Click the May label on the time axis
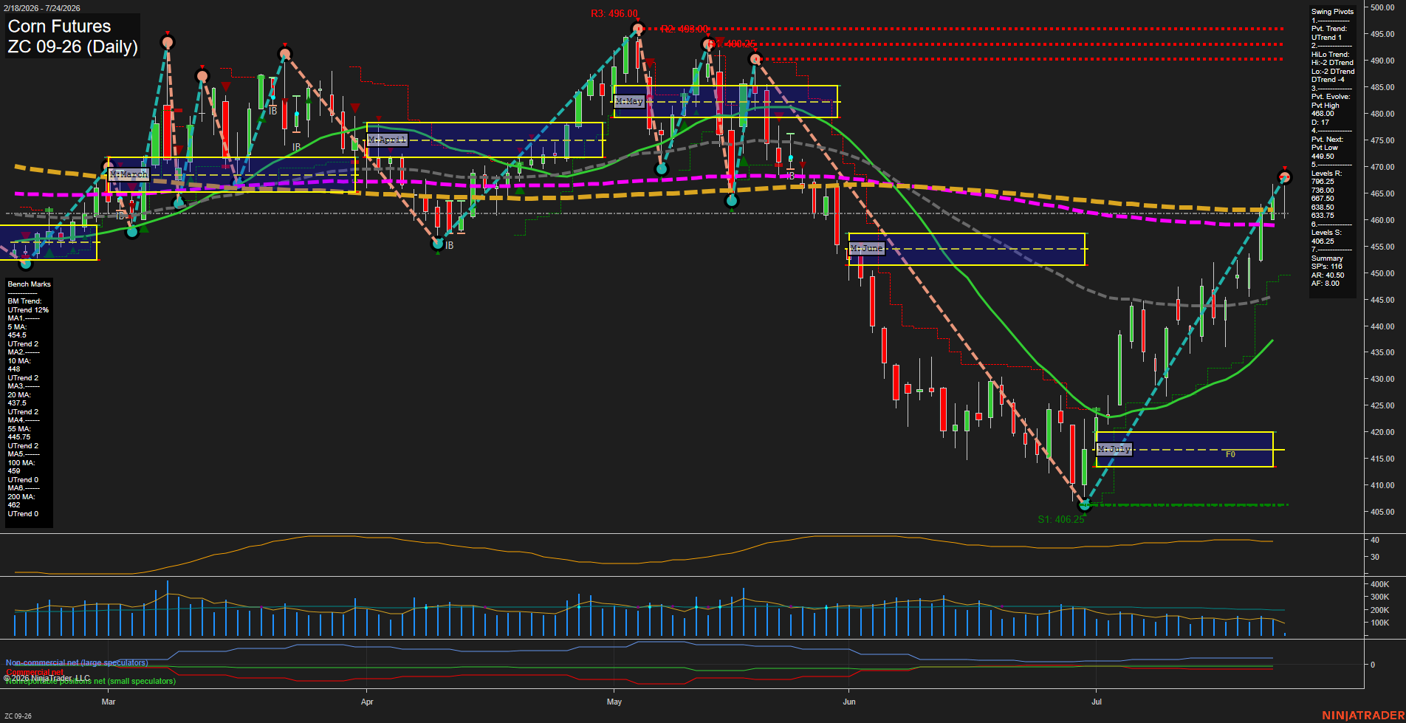Screen dimensions: 1406x723 pyautogui.click(x=614, y=702)
